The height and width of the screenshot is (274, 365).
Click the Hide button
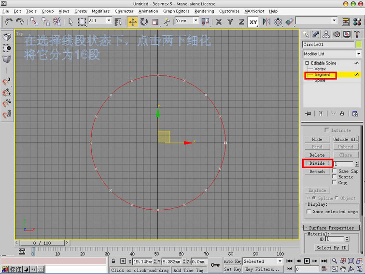317,139
